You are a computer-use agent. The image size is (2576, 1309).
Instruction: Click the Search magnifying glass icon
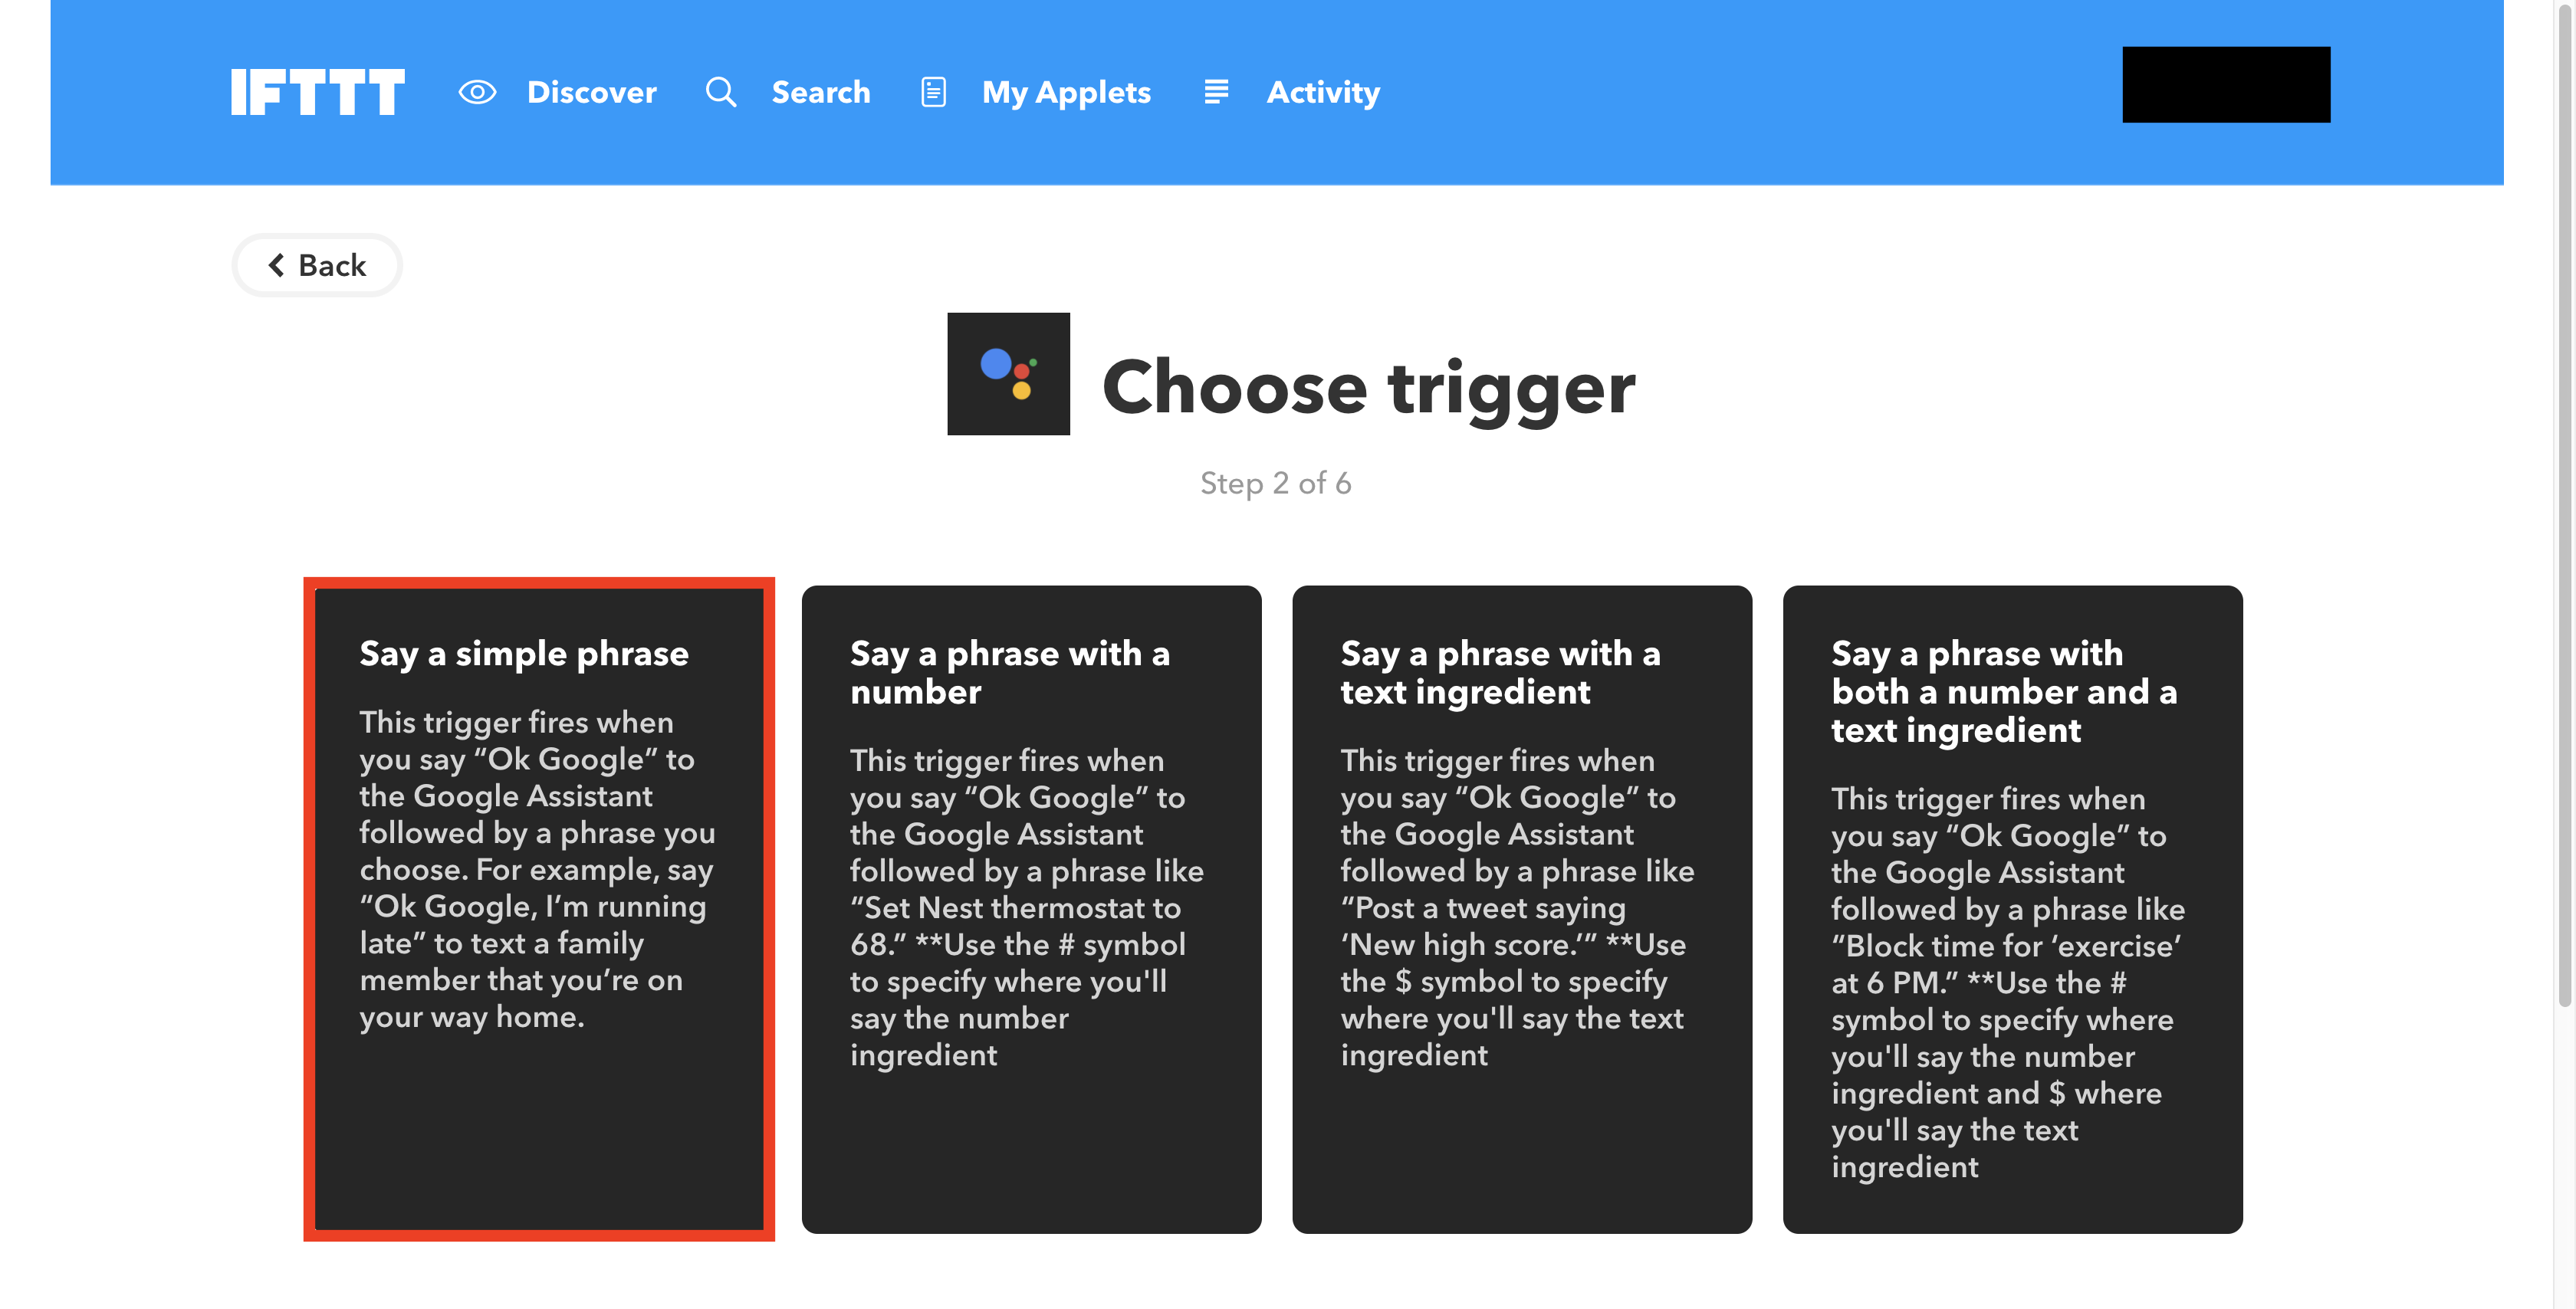721,92
